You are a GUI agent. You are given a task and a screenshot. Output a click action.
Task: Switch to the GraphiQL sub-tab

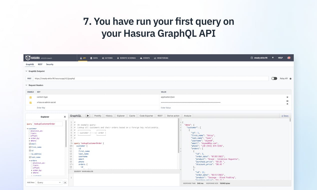click(30, 64)
